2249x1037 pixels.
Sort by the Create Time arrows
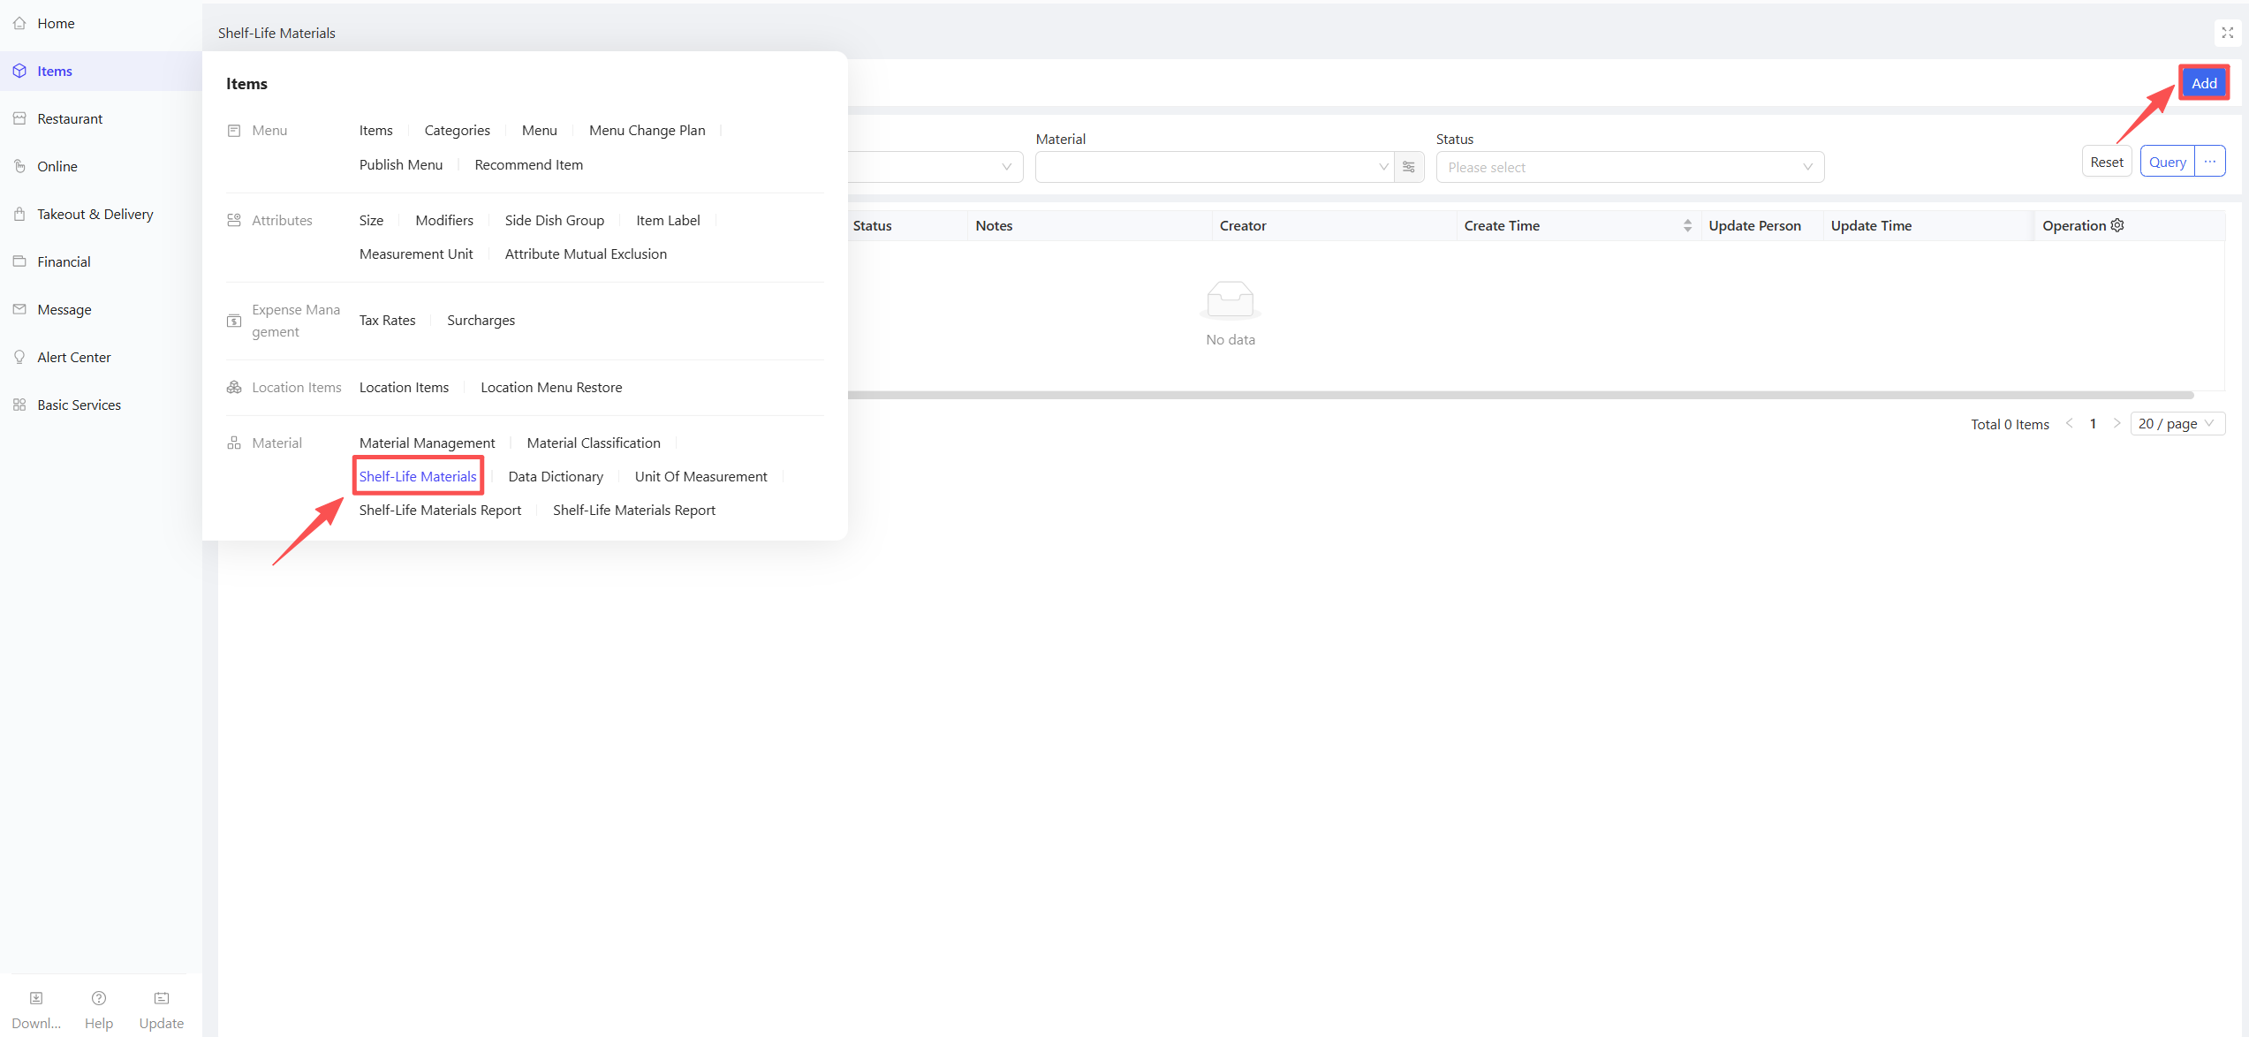point(1687,226)
